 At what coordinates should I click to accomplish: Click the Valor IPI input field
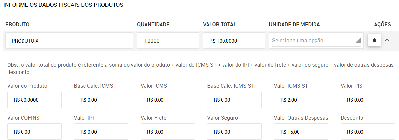pos(101,132)
